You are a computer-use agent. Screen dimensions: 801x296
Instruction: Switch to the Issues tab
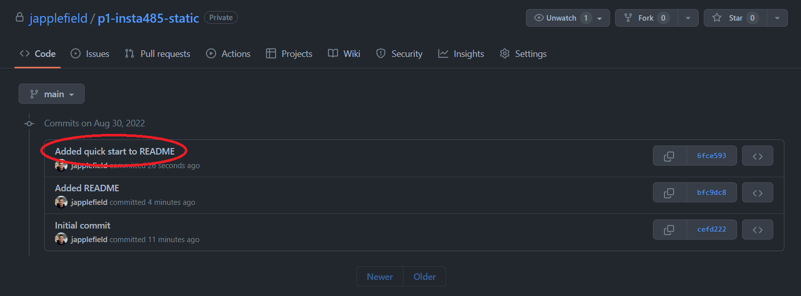[90, 54]
